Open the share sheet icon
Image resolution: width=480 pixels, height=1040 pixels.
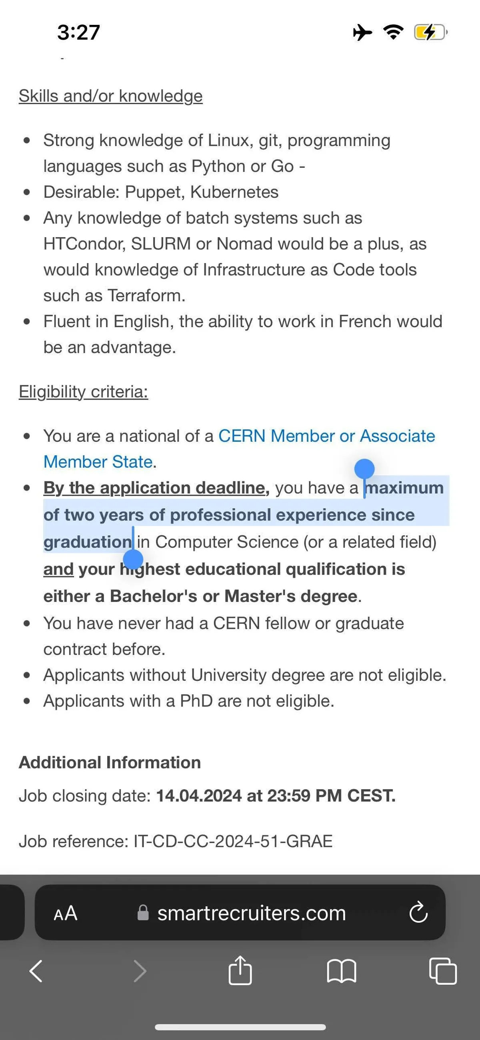coord(240,970)
